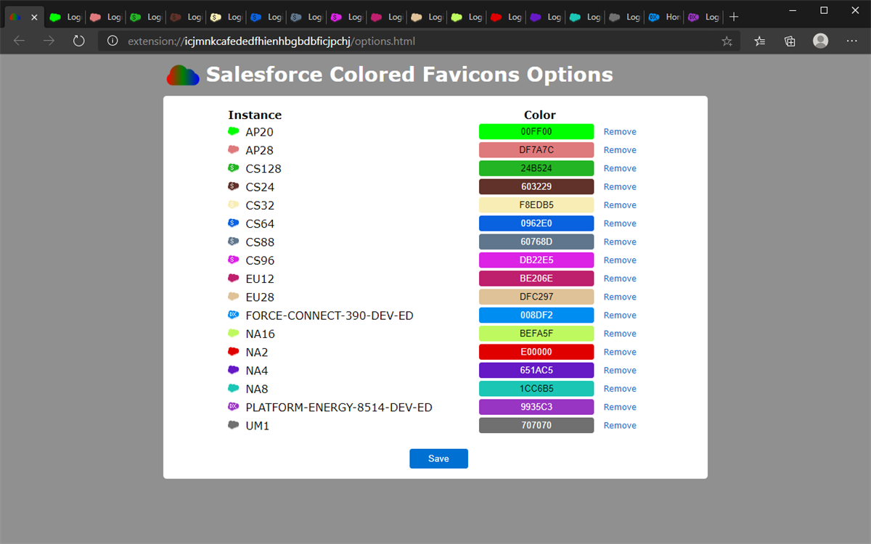Click the rainbow cloud logo beside the page title
Screen dimensions: 871x544
click(182, 74)
